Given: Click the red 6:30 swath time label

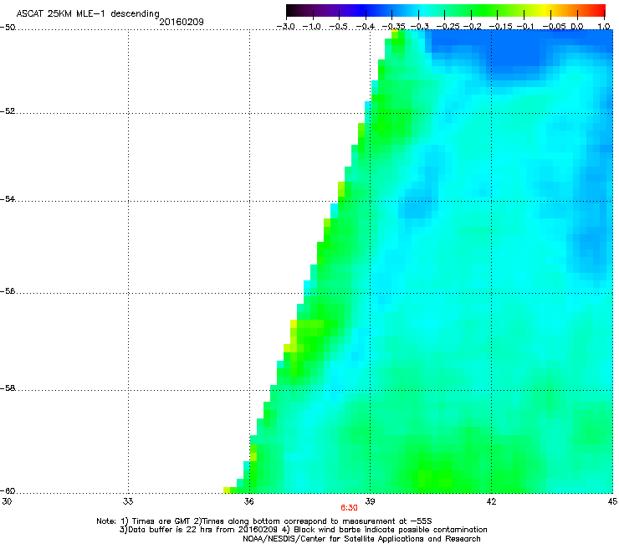Looking at the screenshot, I should click(350, 508).
